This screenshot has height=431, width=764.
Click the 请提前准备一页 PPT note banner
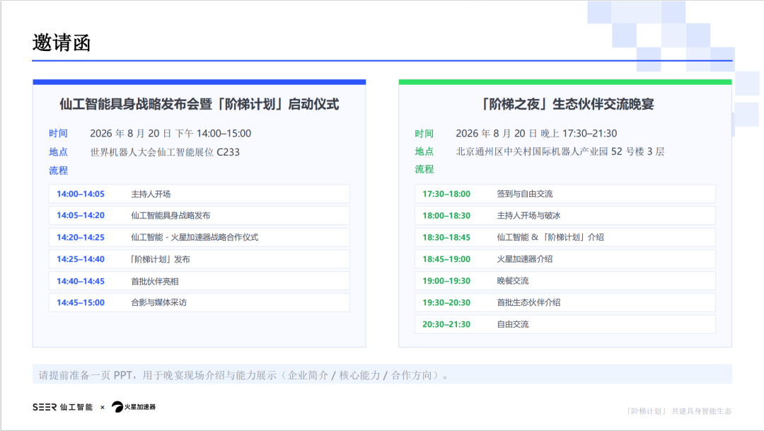(382, 374)
